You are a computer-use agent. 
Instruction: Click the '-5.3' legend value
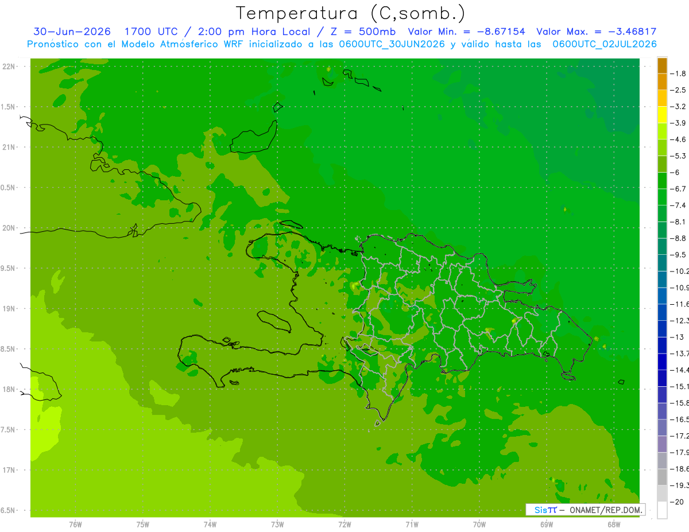678,156
